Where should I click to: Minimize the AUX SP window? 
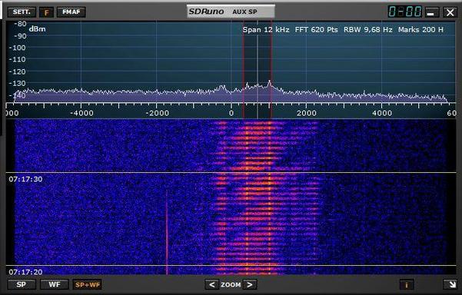pos(431,12)
